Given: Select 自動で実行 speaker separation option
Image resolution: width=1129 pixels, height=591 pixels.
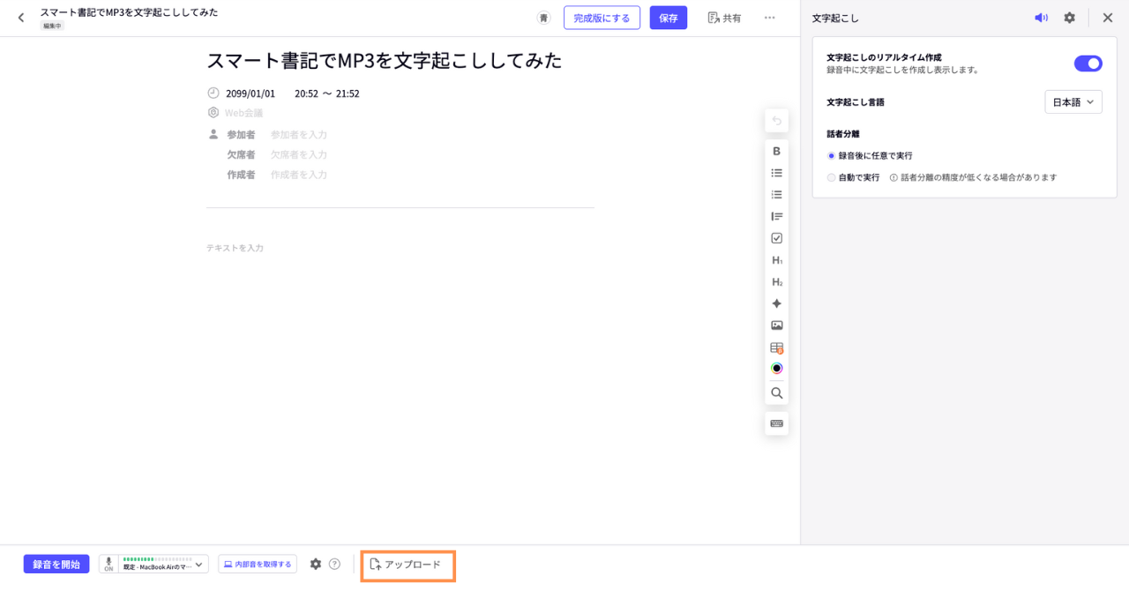Looking at the screenshot, I should coord(831,177).
